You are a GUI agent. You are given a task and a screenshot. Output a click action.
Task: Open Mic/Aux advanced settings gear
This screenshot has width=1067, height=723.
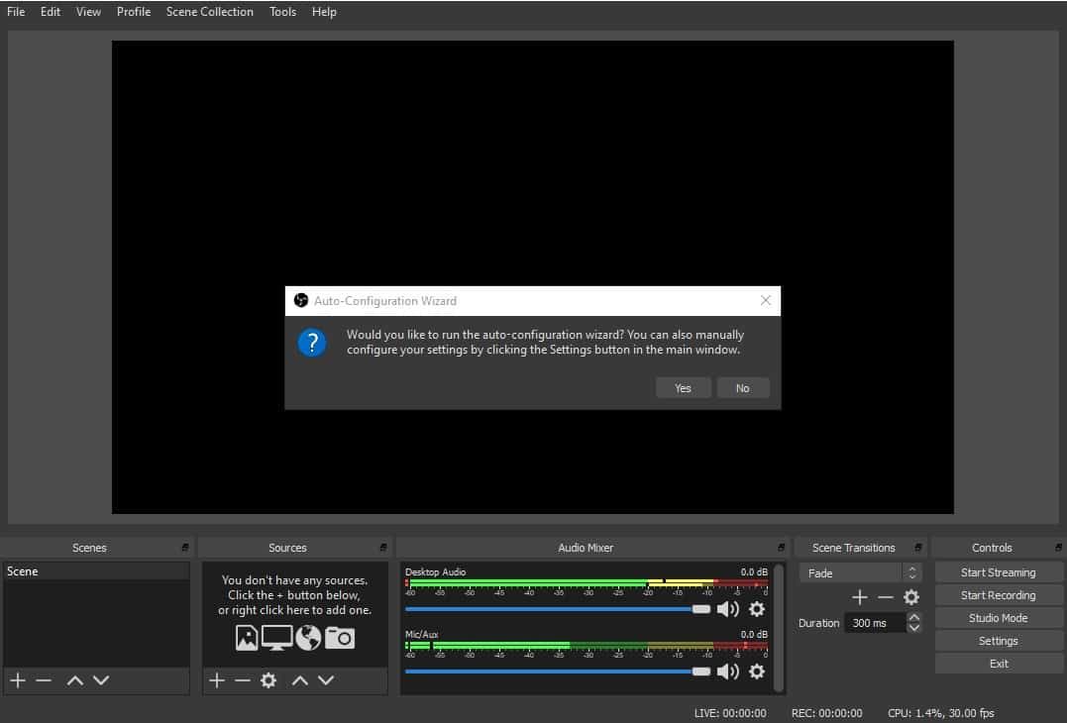coord(756,671)
